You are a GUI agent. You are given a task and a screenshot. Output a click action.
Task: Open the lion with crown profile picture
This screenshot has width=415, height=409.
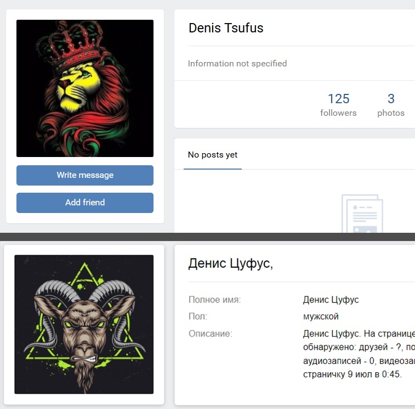point(84,88)
